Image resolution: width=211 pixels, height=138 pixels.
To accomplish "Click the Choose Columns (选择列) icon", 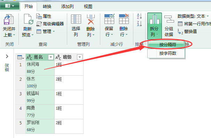I will pos(76,19).
